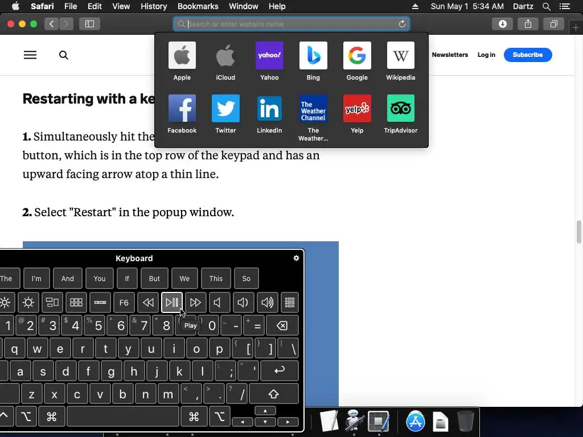583x437 pixels.
Task: Click the page vertical scrollbar thumb
Action: point(578,232)
